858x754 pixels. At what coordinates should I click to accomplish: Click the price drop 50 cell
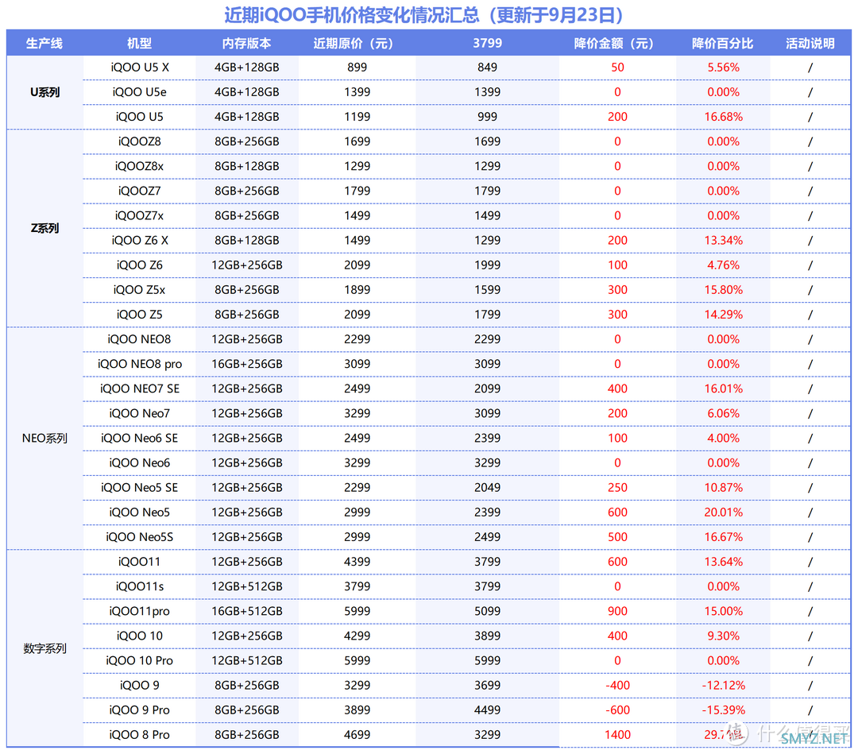coord(617,68)
